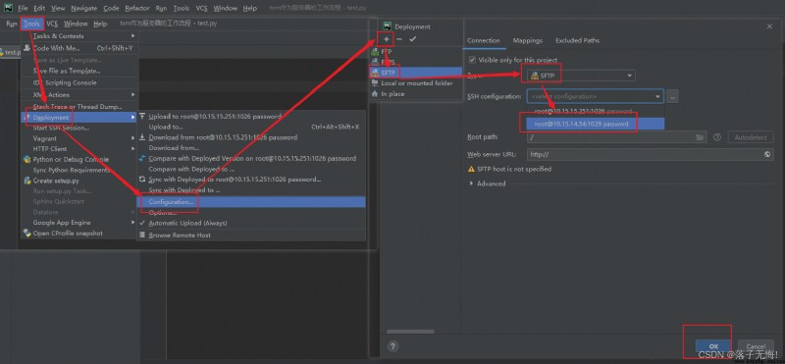Remove the server using the minus icon
The image size is (785, 364).
click(399, 39)
